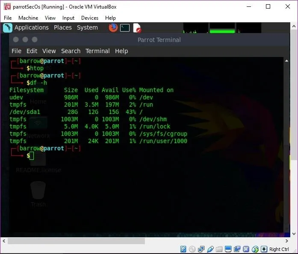
Task: Click the display settings status icon
Action: coord(228,249)
